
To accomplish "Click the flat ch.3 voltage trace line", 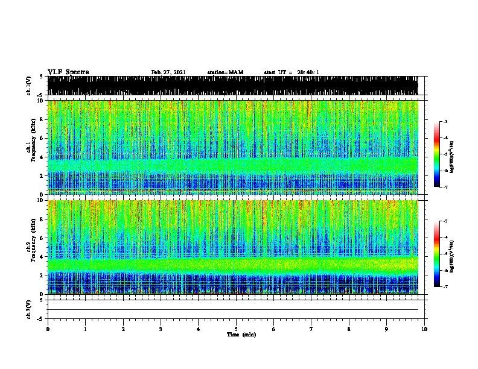I will pos(232,310).
